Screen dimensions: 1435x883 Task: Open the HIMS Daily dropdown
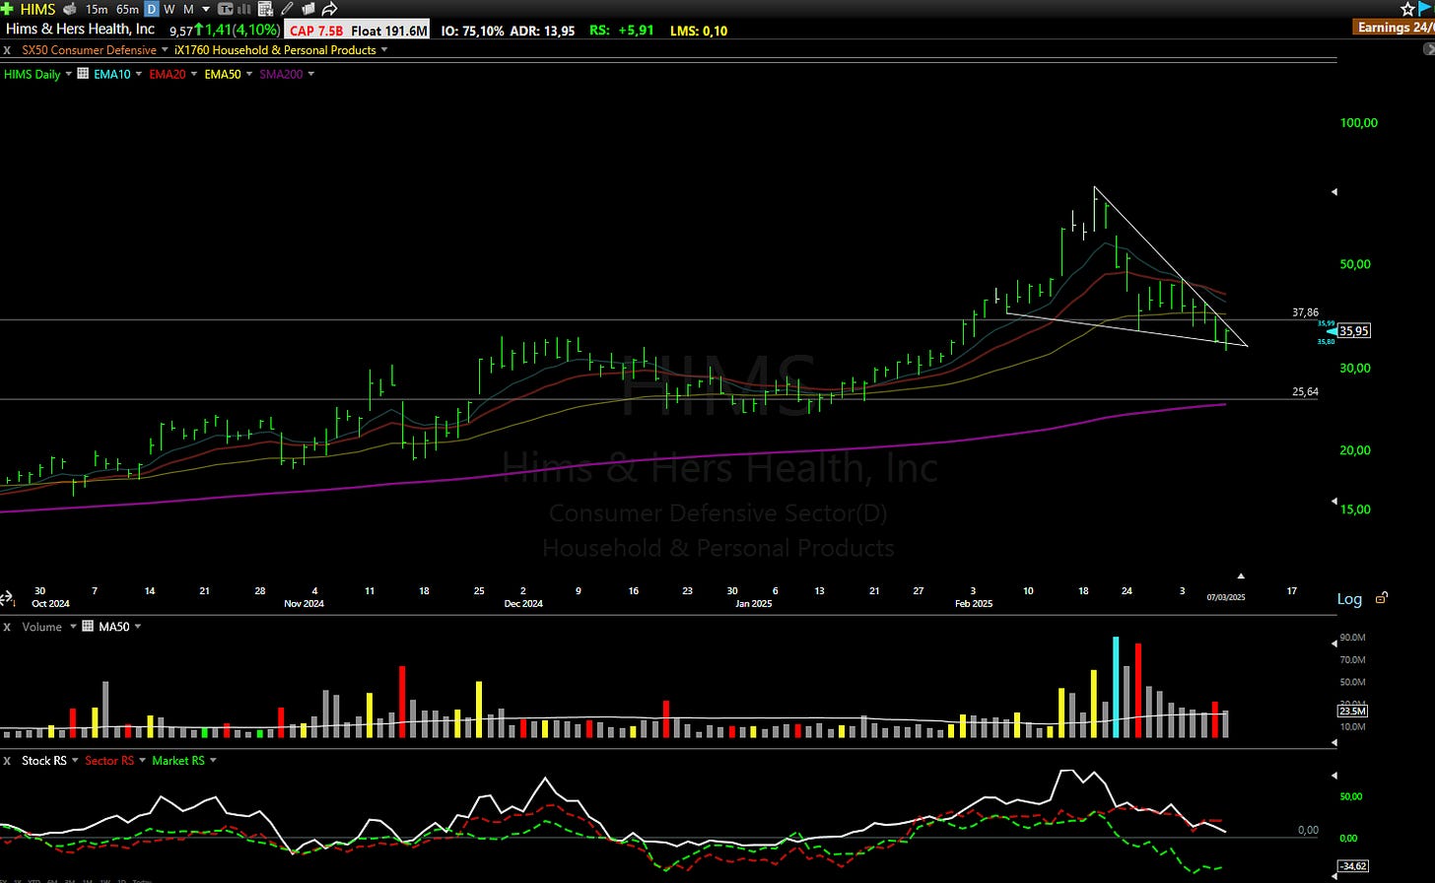pos(68,74)
